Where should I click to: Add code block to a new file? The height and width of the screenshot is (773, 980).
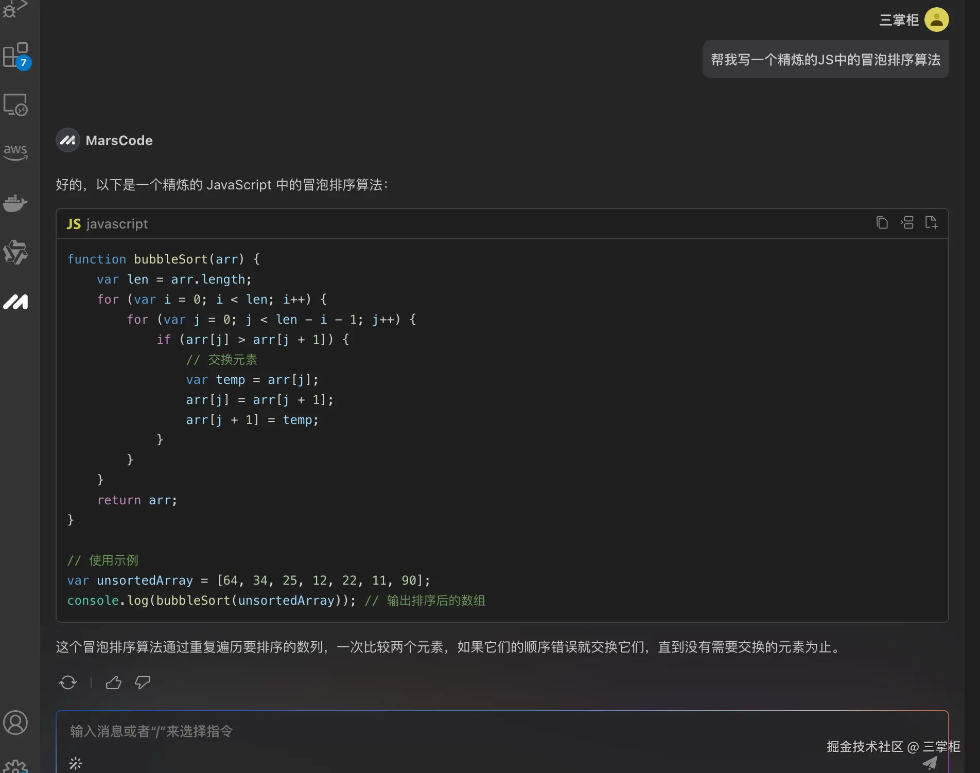pos(932,222)
